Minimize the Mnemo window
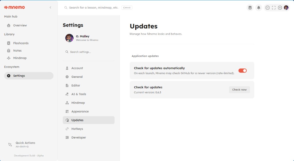 (268, 8)
